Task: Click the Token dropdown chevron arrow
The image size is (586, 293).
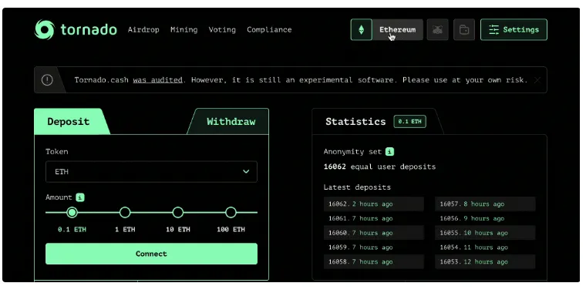Action: tap(246, 171)
